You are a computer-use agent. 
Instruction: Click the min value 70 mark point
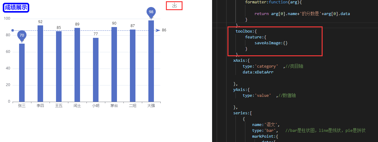pyautogui.click(x=22, y=36)
